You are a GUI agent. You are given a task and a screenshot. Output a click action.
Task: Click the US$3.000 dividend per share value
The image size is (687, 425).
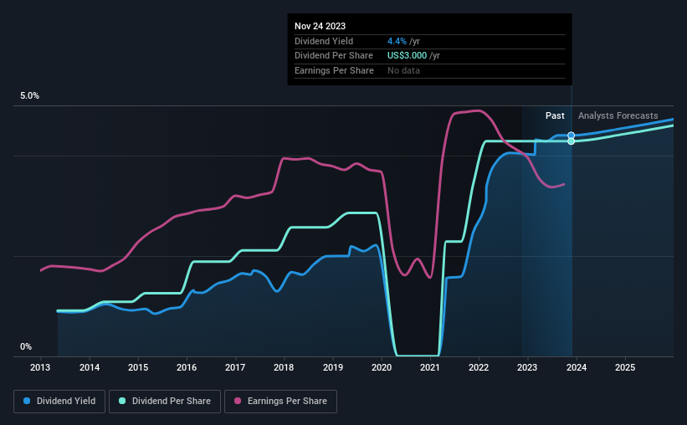click(x=407, y=56)
